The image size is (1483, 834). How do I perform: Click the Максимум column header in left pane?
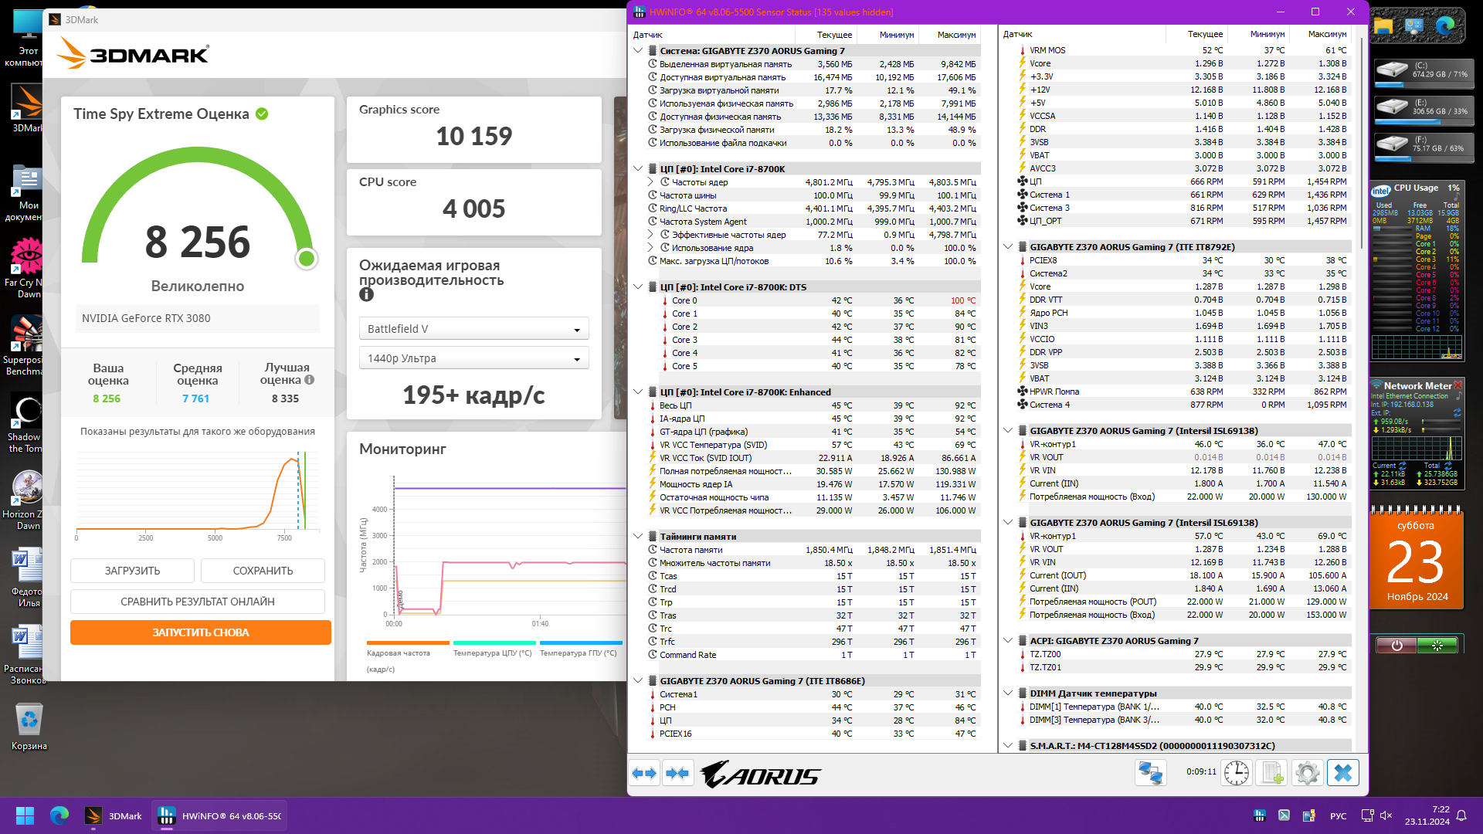(955, 35)
